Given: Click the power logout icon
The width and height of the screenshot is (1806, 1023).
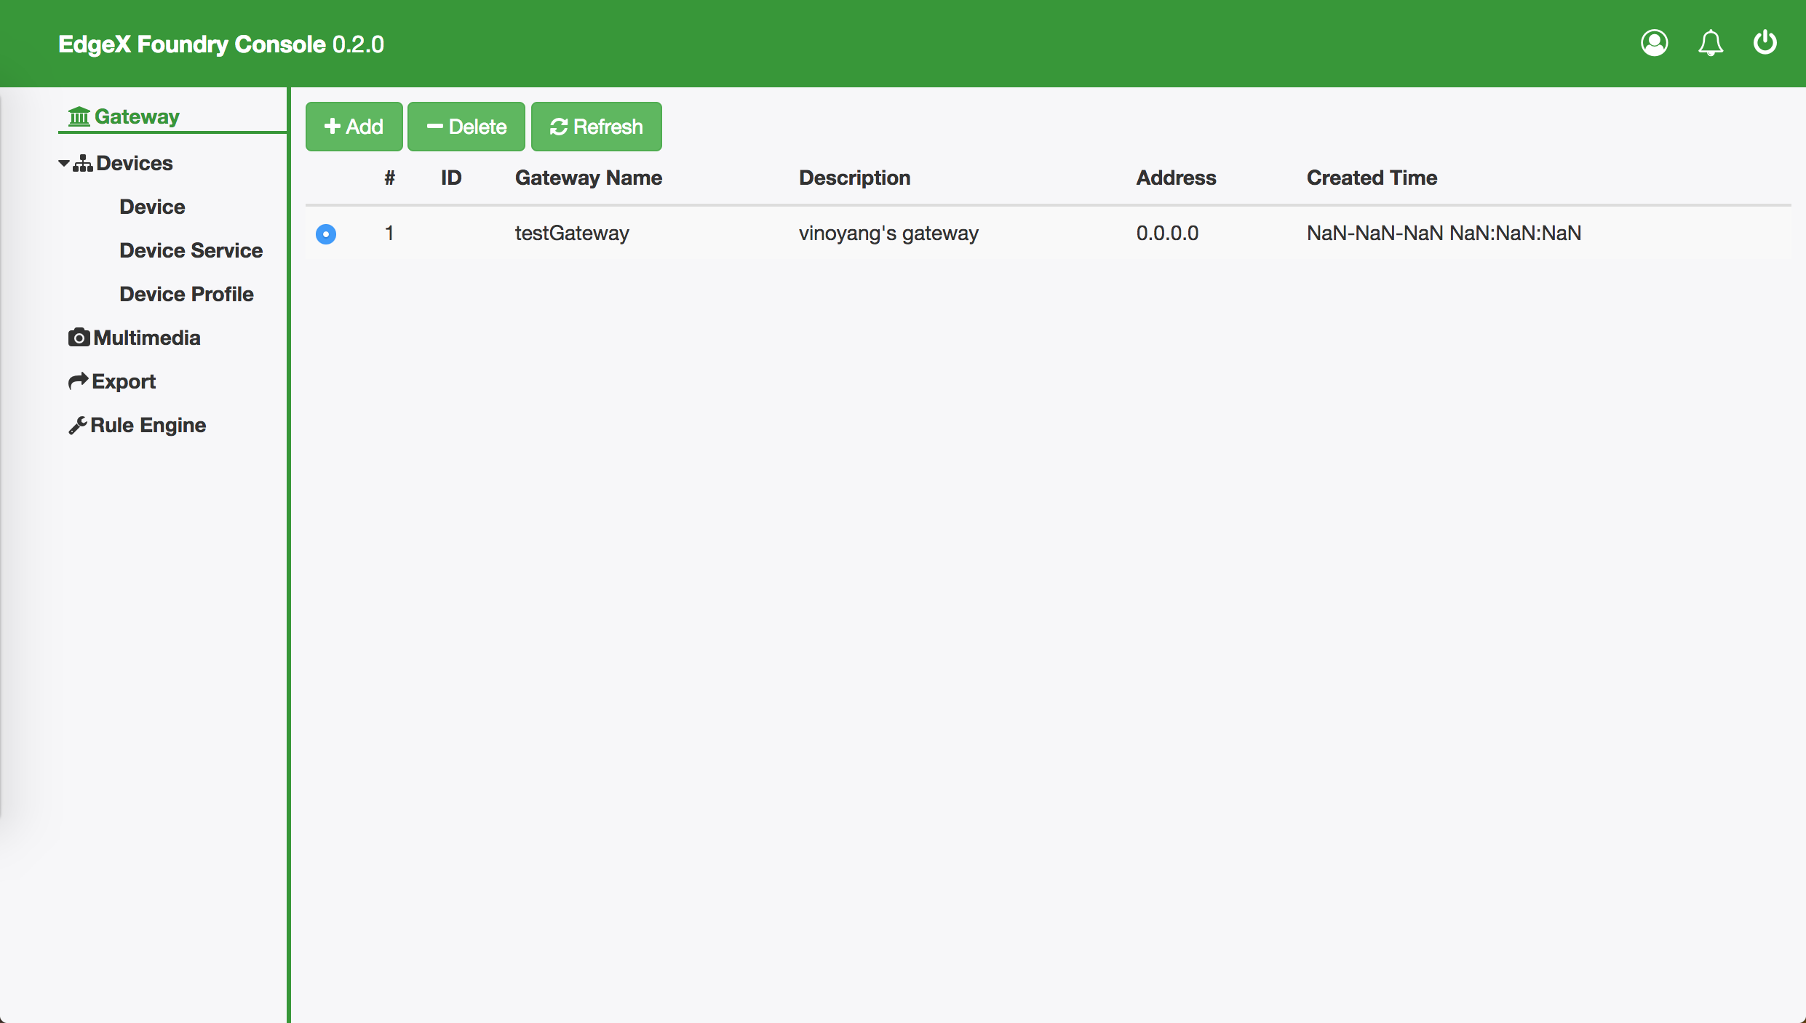Looking at the screenshot, I should point(1765,43).
